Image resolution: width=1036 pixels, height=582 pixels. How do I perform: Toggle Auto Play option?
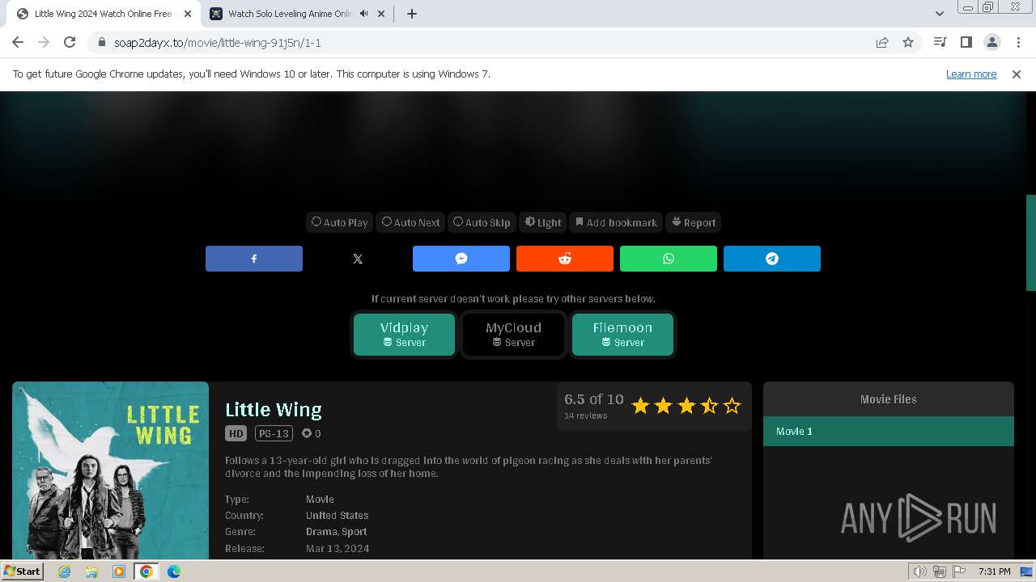pyautogui.click(x=340, y=222)
